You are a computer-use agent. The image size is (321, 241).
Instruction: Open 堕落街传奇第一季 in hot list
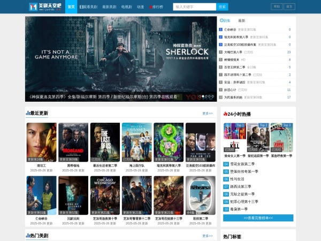(x=244, y=171)
